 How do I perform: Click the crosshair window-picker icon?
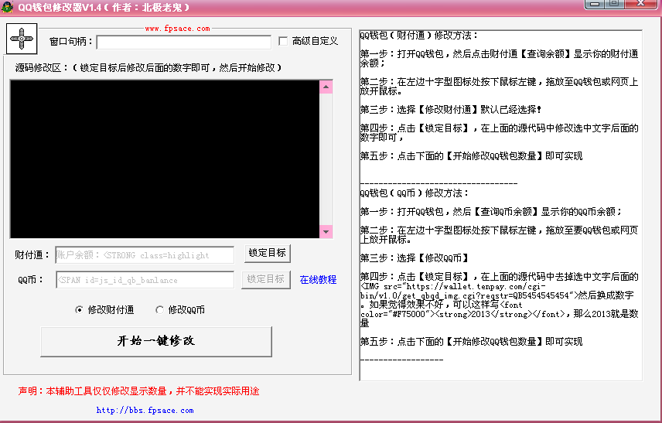click(x=22, y=39)
